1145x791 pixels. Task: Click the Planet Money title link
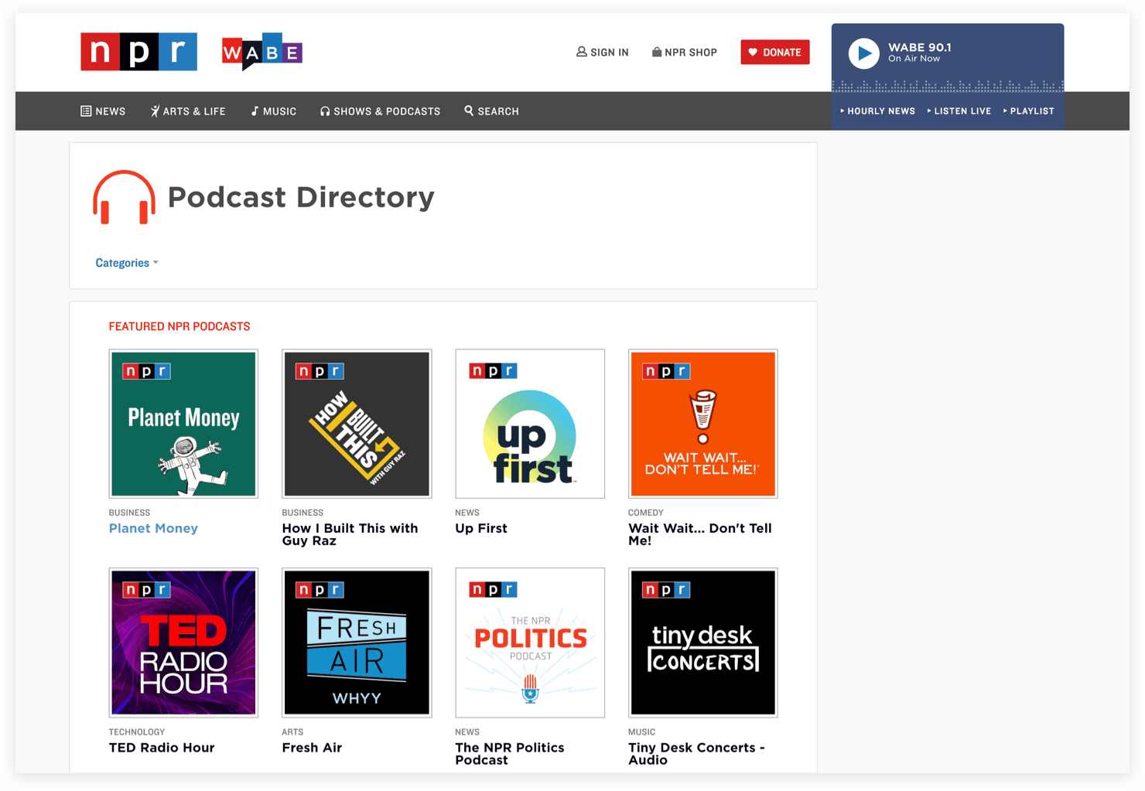(x=153, y=528)
